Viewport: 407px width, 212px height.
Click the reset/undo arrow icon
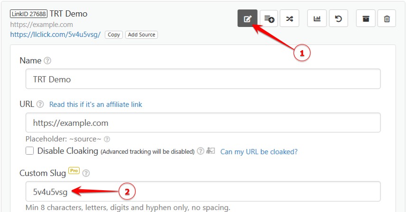pos(338,18)
